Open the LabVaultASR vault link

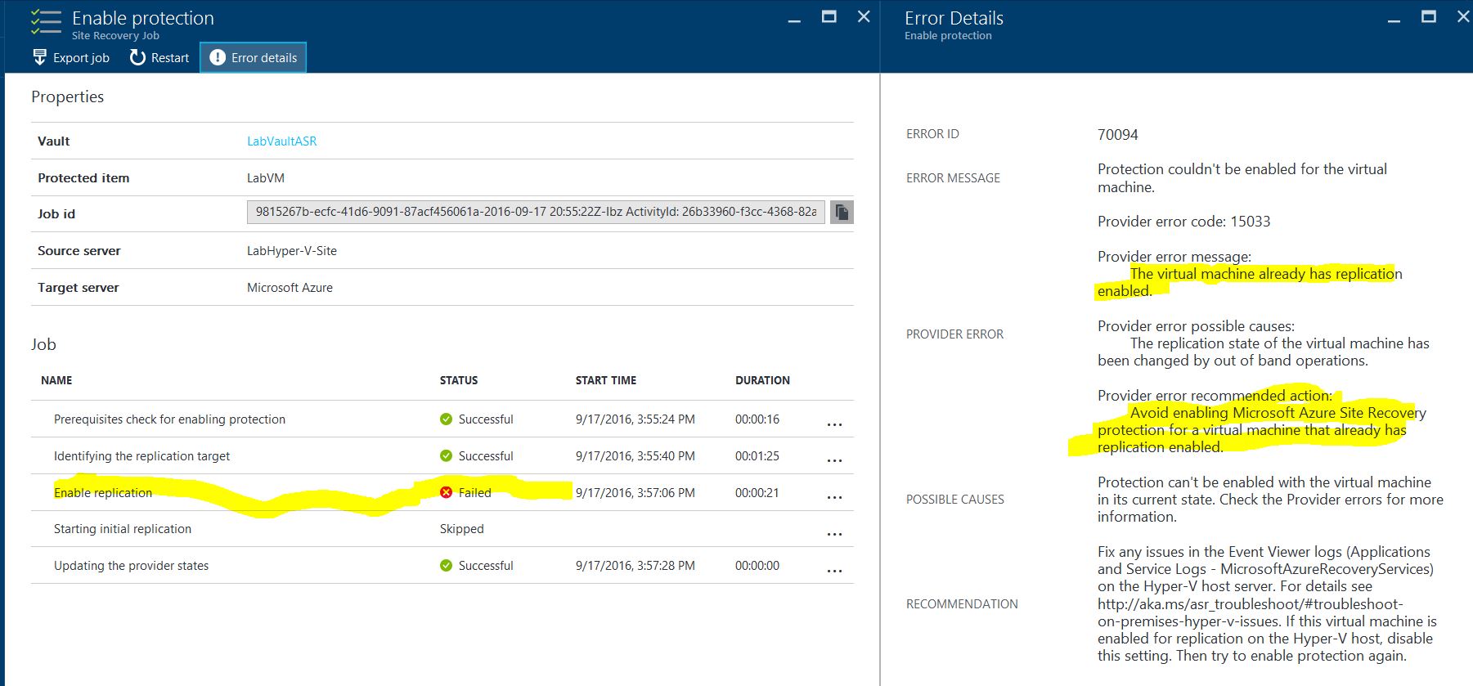click(x=281, y=141)
